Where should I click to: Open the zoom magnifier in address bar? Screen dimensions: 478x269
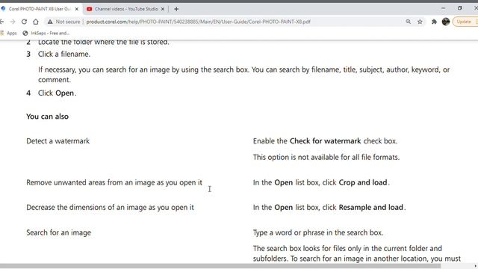[x=409, y=22]
